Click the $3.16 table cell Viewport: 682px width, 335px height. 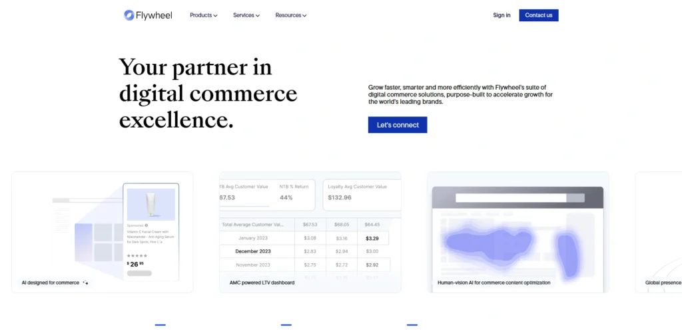342,238
